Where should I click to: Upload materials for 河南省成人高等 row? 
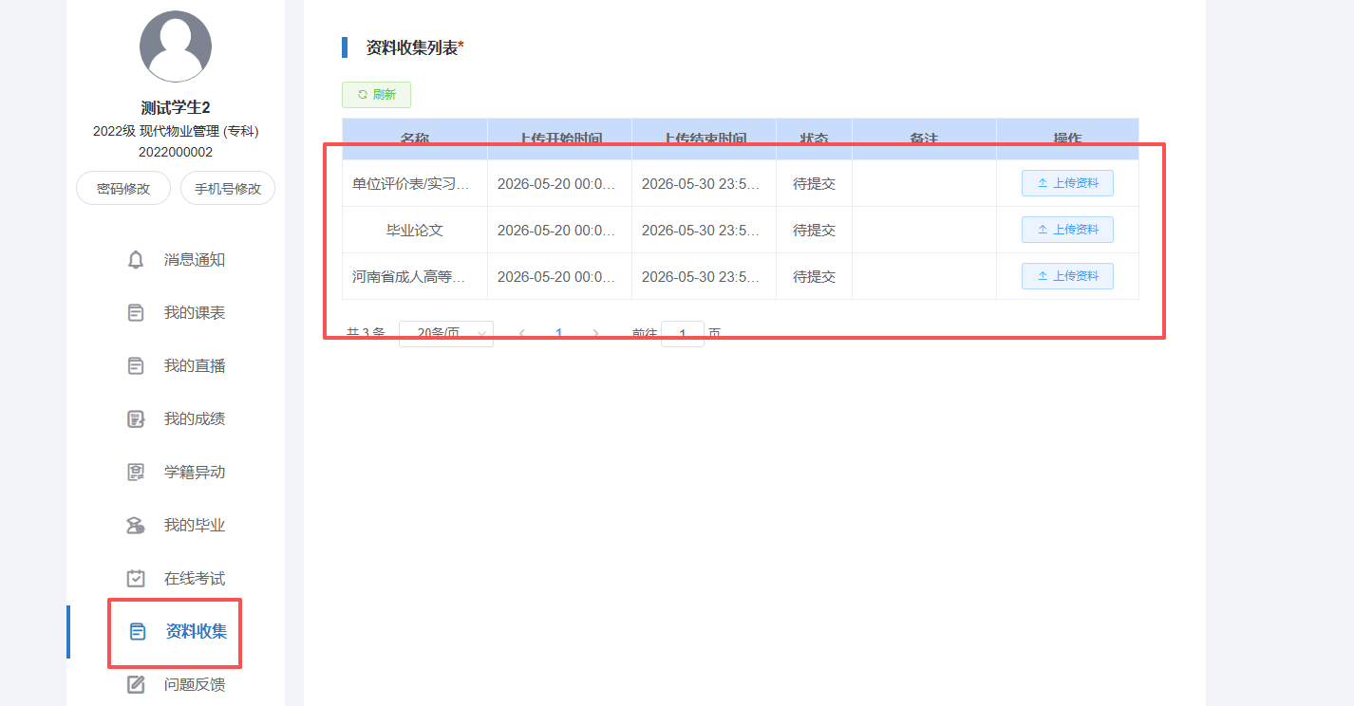coord(1067,276)
